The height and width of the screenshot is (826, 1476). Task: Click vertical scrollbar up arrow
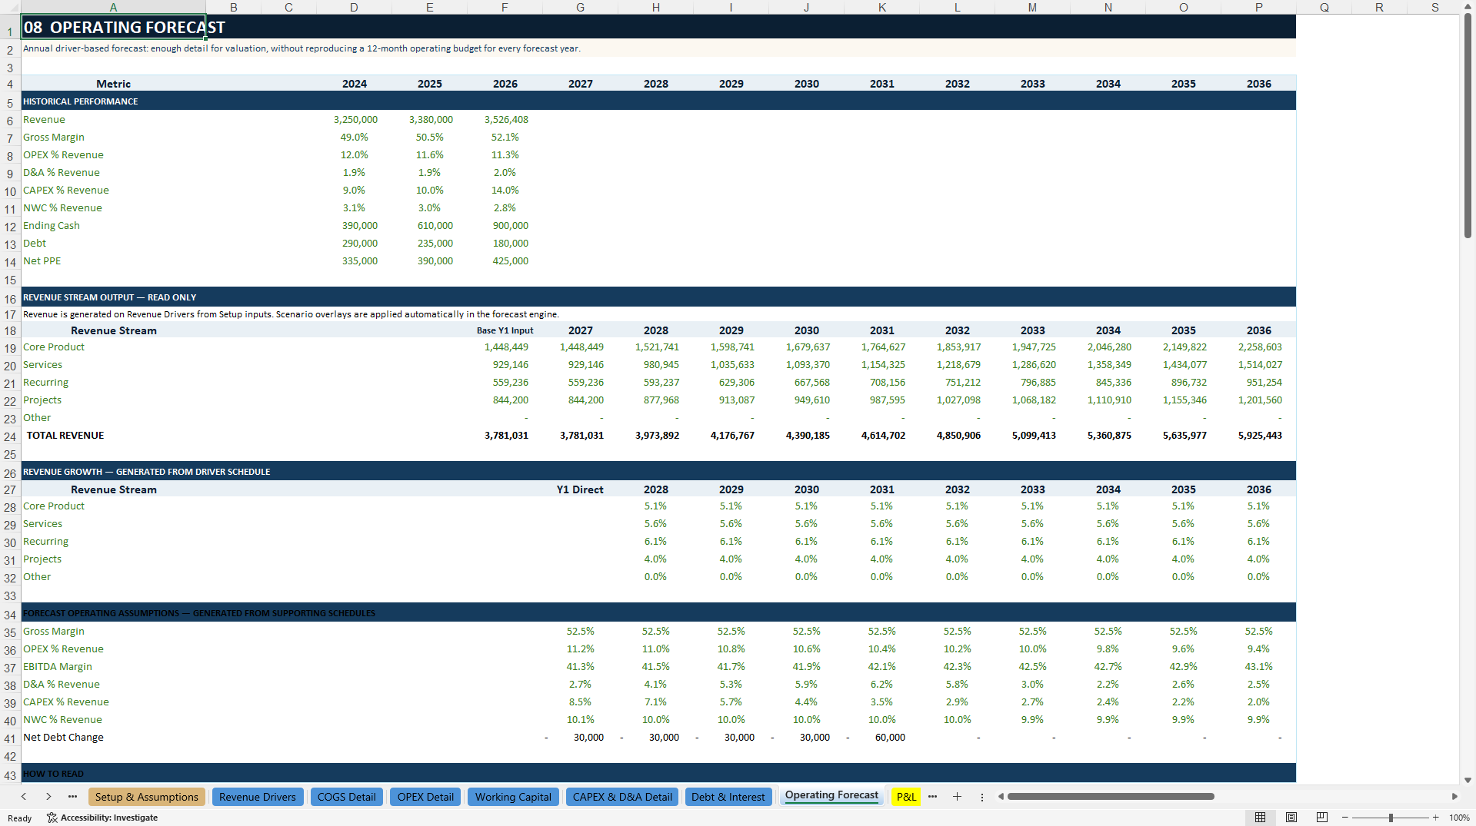(x=1468, y=6)
